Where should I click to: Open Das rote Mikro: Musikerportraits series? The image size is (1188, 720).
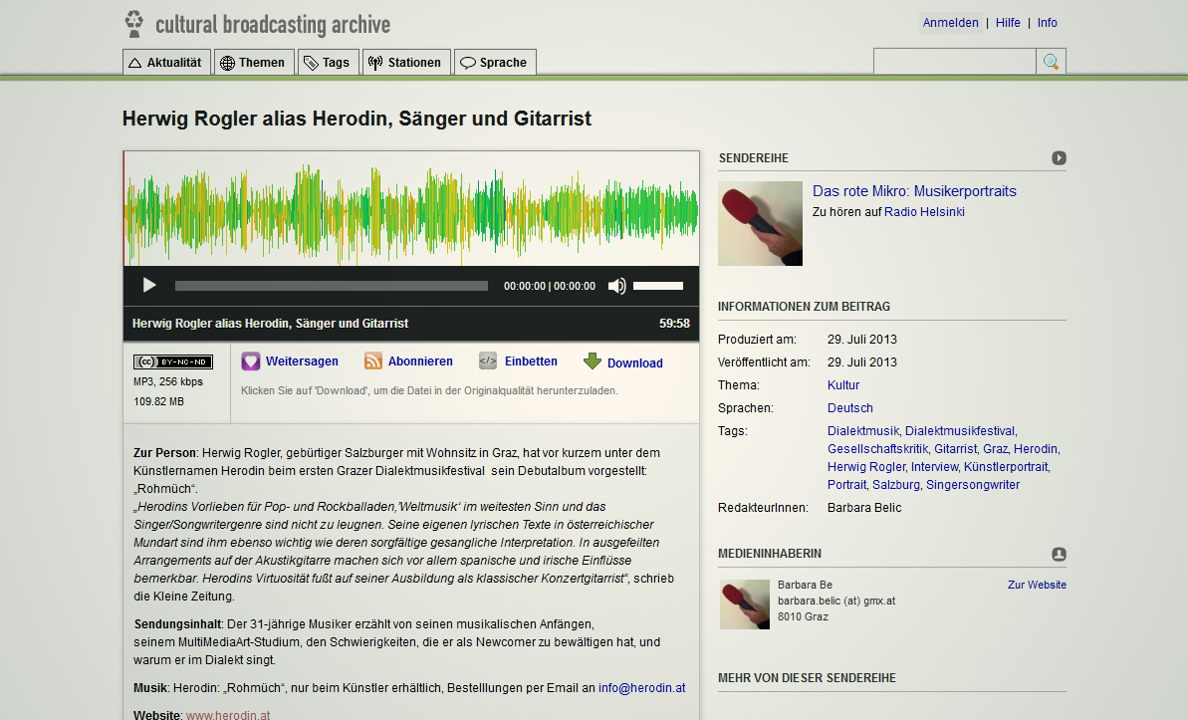[x=914, y=191]
